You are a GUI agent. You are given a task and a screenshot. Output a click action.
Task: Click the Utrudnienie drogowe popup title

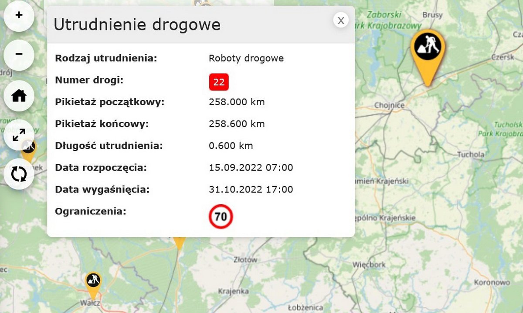tap(137, 25)
